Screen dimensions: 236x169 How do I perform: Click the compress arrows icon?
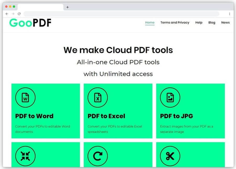25,156
